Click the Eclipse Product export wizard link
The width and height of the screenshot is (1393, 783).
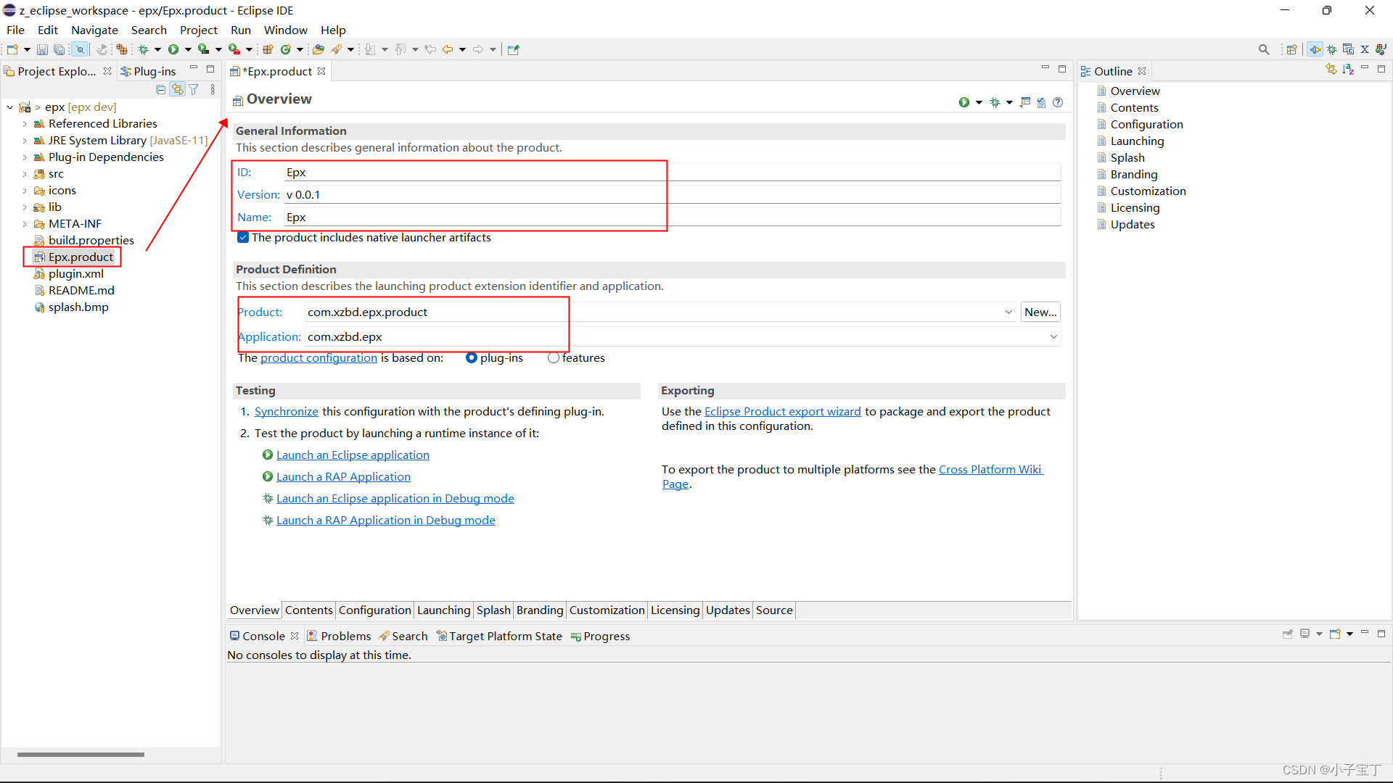click(x=781, y=411)
